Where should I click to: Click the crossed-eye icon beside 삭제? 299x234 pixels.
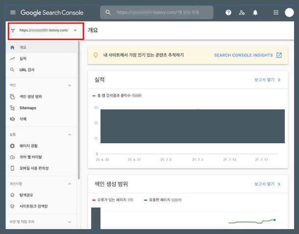click(12, 119)
